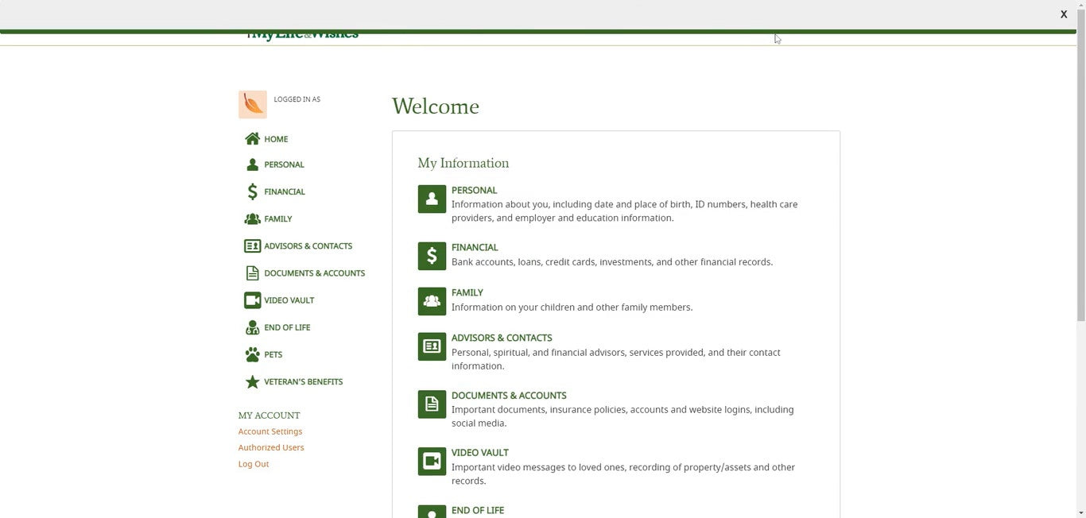The height and width of the screenshot is (518, 1086).
Task: Close the overlay with the X button
Action: 1063,14
